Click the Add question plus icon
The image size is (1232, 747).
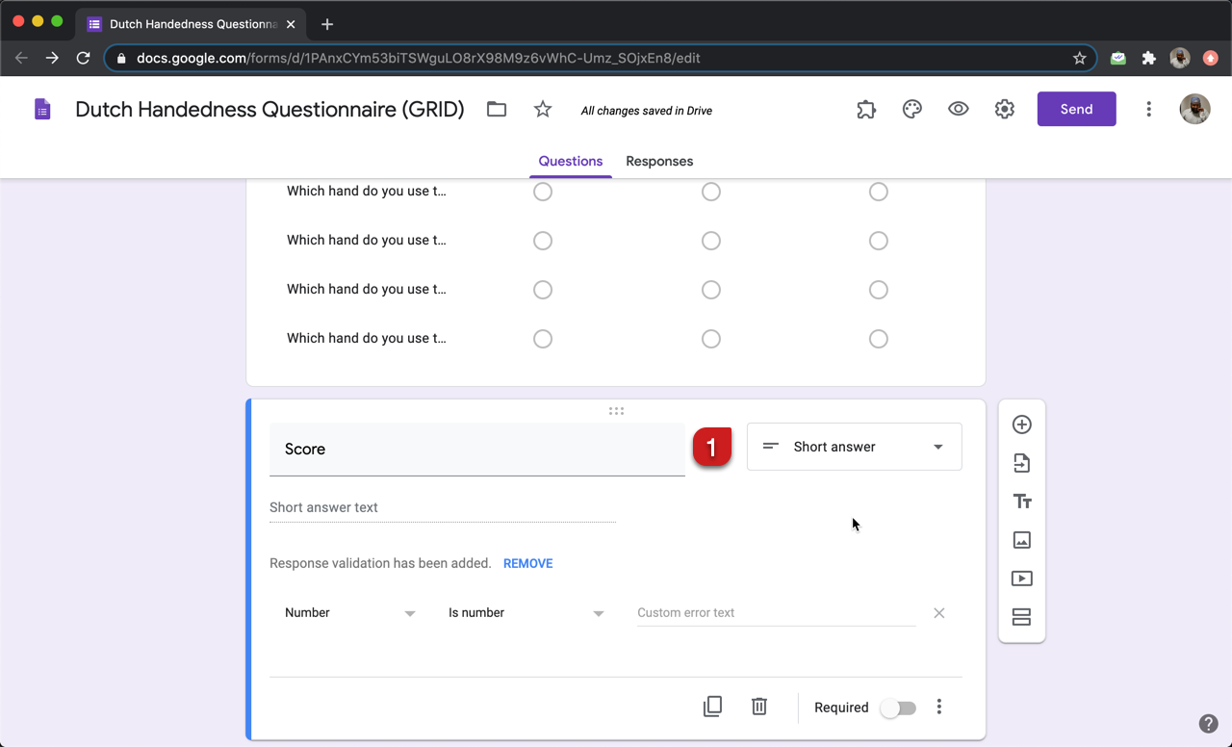coord(1021,425)
